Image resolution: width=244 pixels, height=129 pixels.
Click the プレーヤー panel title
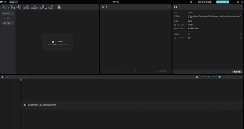[x=105, y=7]
